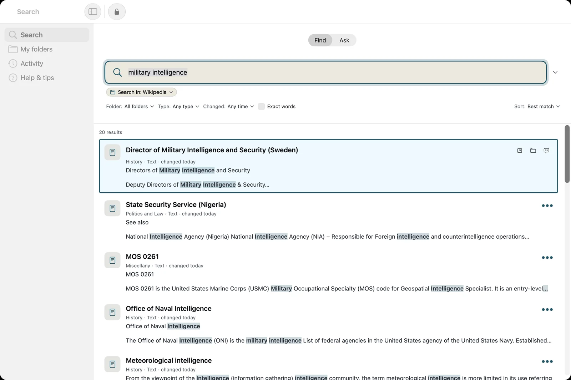
Task: Expand the Search in: Wikipedia dropdown
Action: tap(141, 92)
